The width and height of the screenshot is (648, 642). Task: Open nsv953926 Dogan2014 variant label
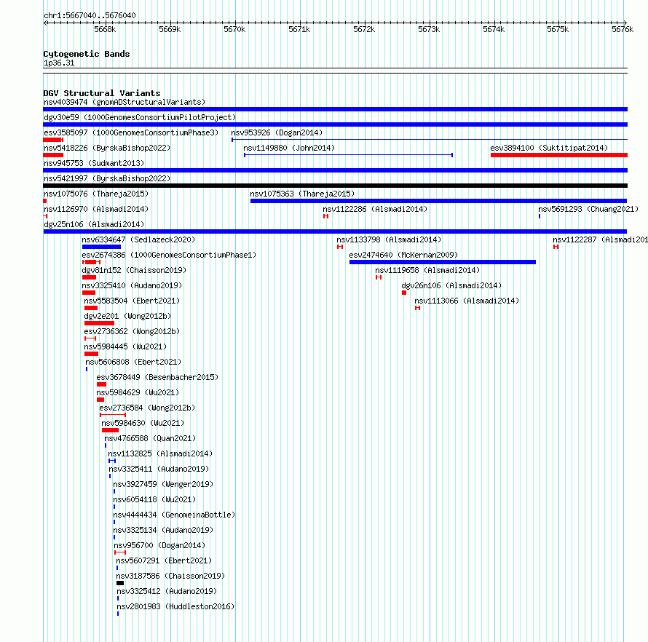tap(277, 132)
